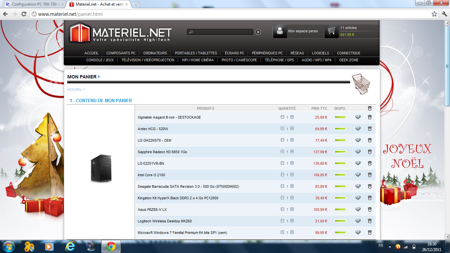Delete Antec HCG - 520W from cart
450x253 pixels.
(370, 128)
